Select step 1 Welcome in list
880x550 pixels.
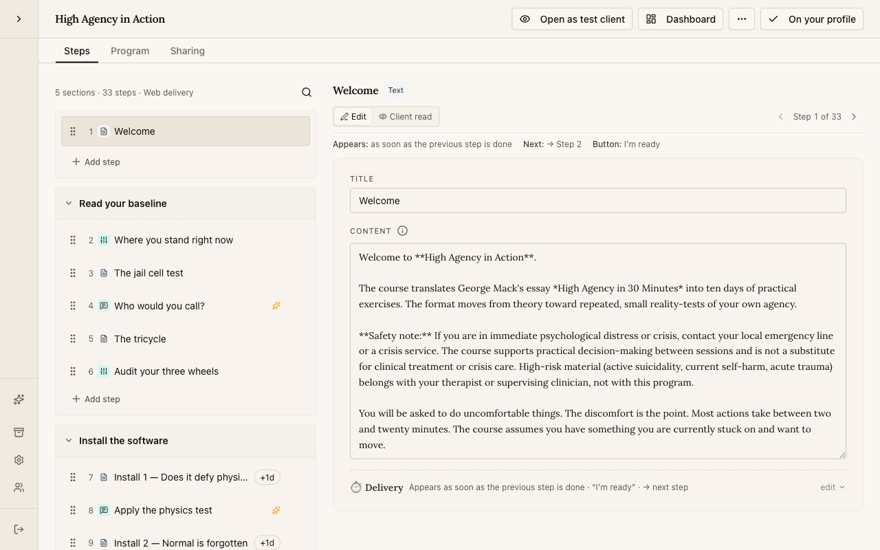(x=186, y=131)
